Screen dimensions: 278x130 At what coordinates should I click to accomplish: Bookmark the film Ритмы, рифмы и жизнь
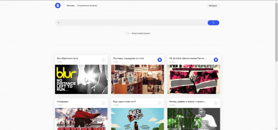point(216,103)
